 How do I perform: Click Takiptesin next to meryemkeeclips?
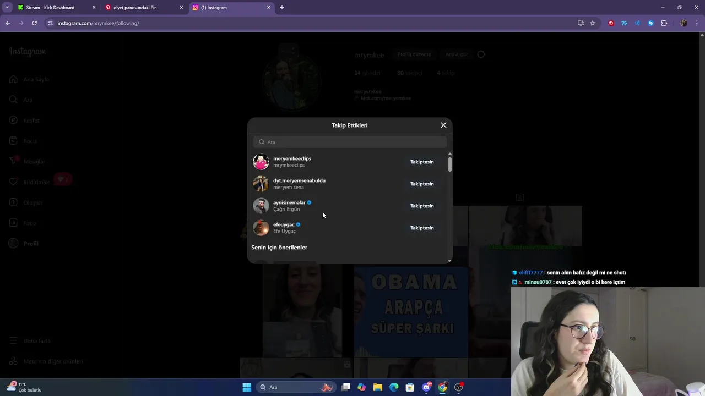pos(422,162)
